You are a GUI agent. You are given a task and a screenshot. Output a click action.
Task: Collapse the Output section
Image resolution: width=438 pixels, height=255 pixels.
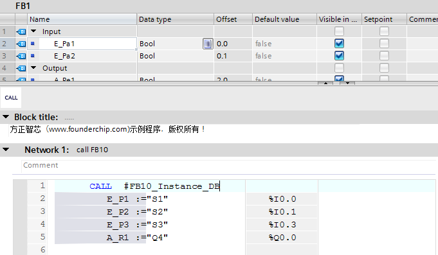(x=33, y=67)
